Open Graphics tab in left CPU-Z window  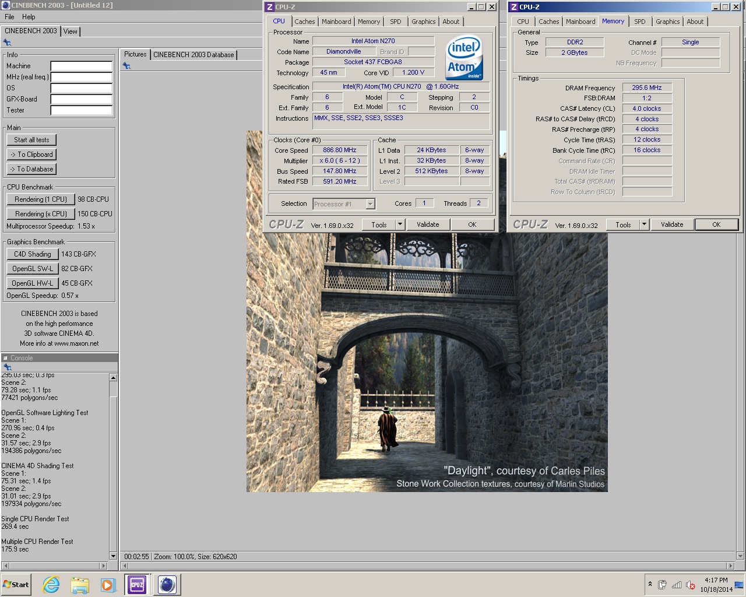pos(423,22)
